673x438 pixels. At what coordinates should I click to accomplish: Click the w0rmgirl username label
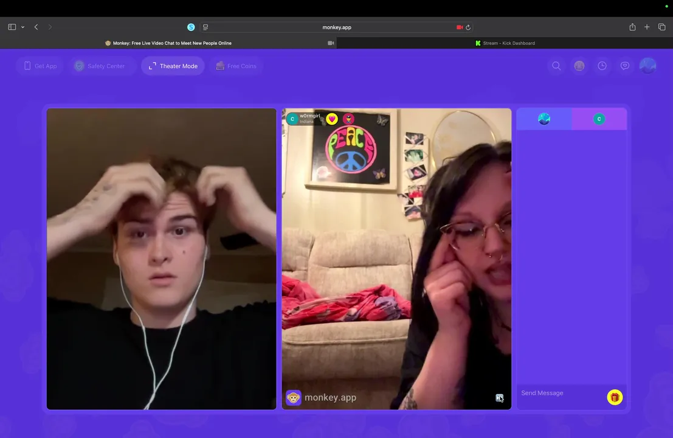click(x=310, y=116)
